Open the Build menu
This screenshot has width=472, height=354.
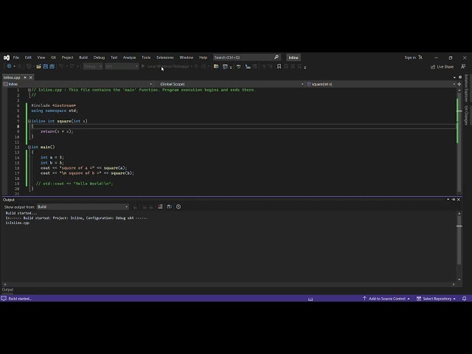pyautogui.click(x=83, y=58)
